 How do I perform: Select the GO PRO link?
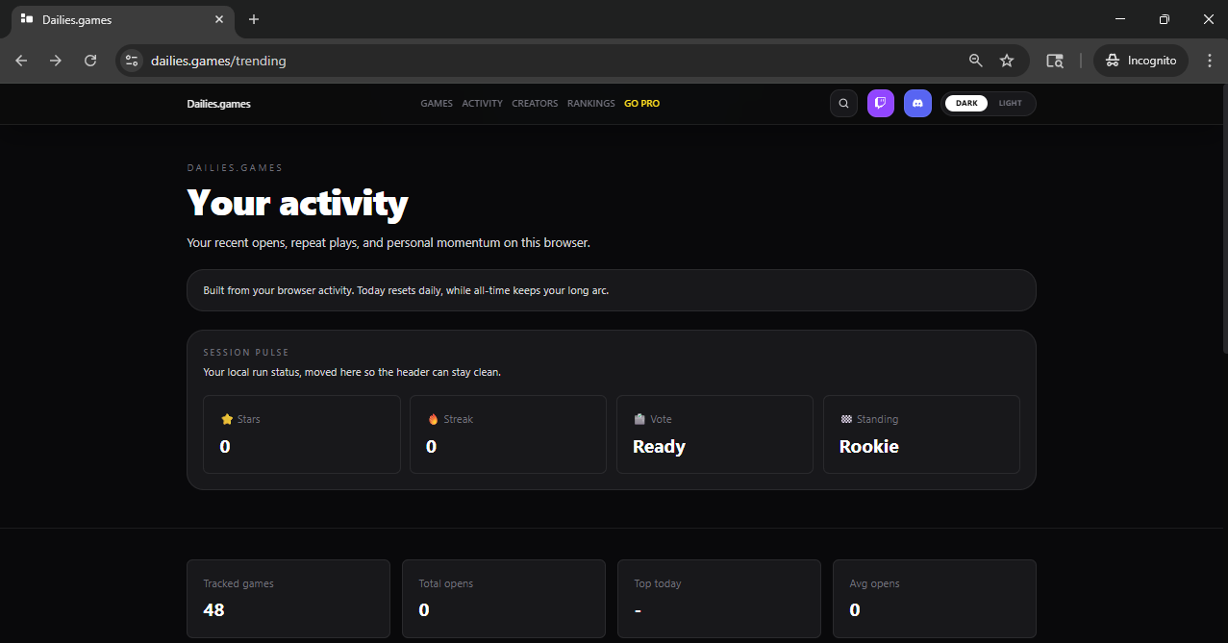pyautogui.click(x=641, y=104)
